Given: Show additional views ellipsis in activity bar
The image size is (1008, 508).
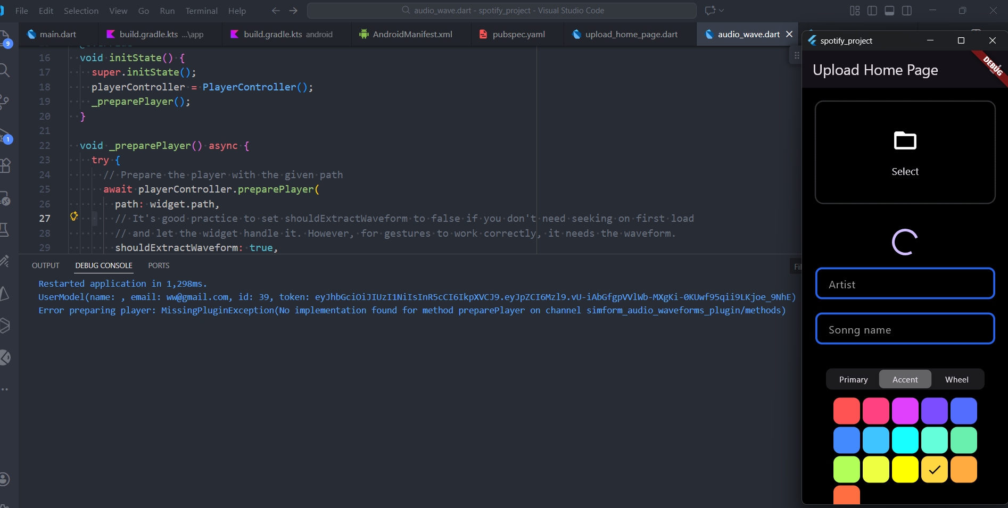Looking at the screenshot, I should (x=4, y=389).
